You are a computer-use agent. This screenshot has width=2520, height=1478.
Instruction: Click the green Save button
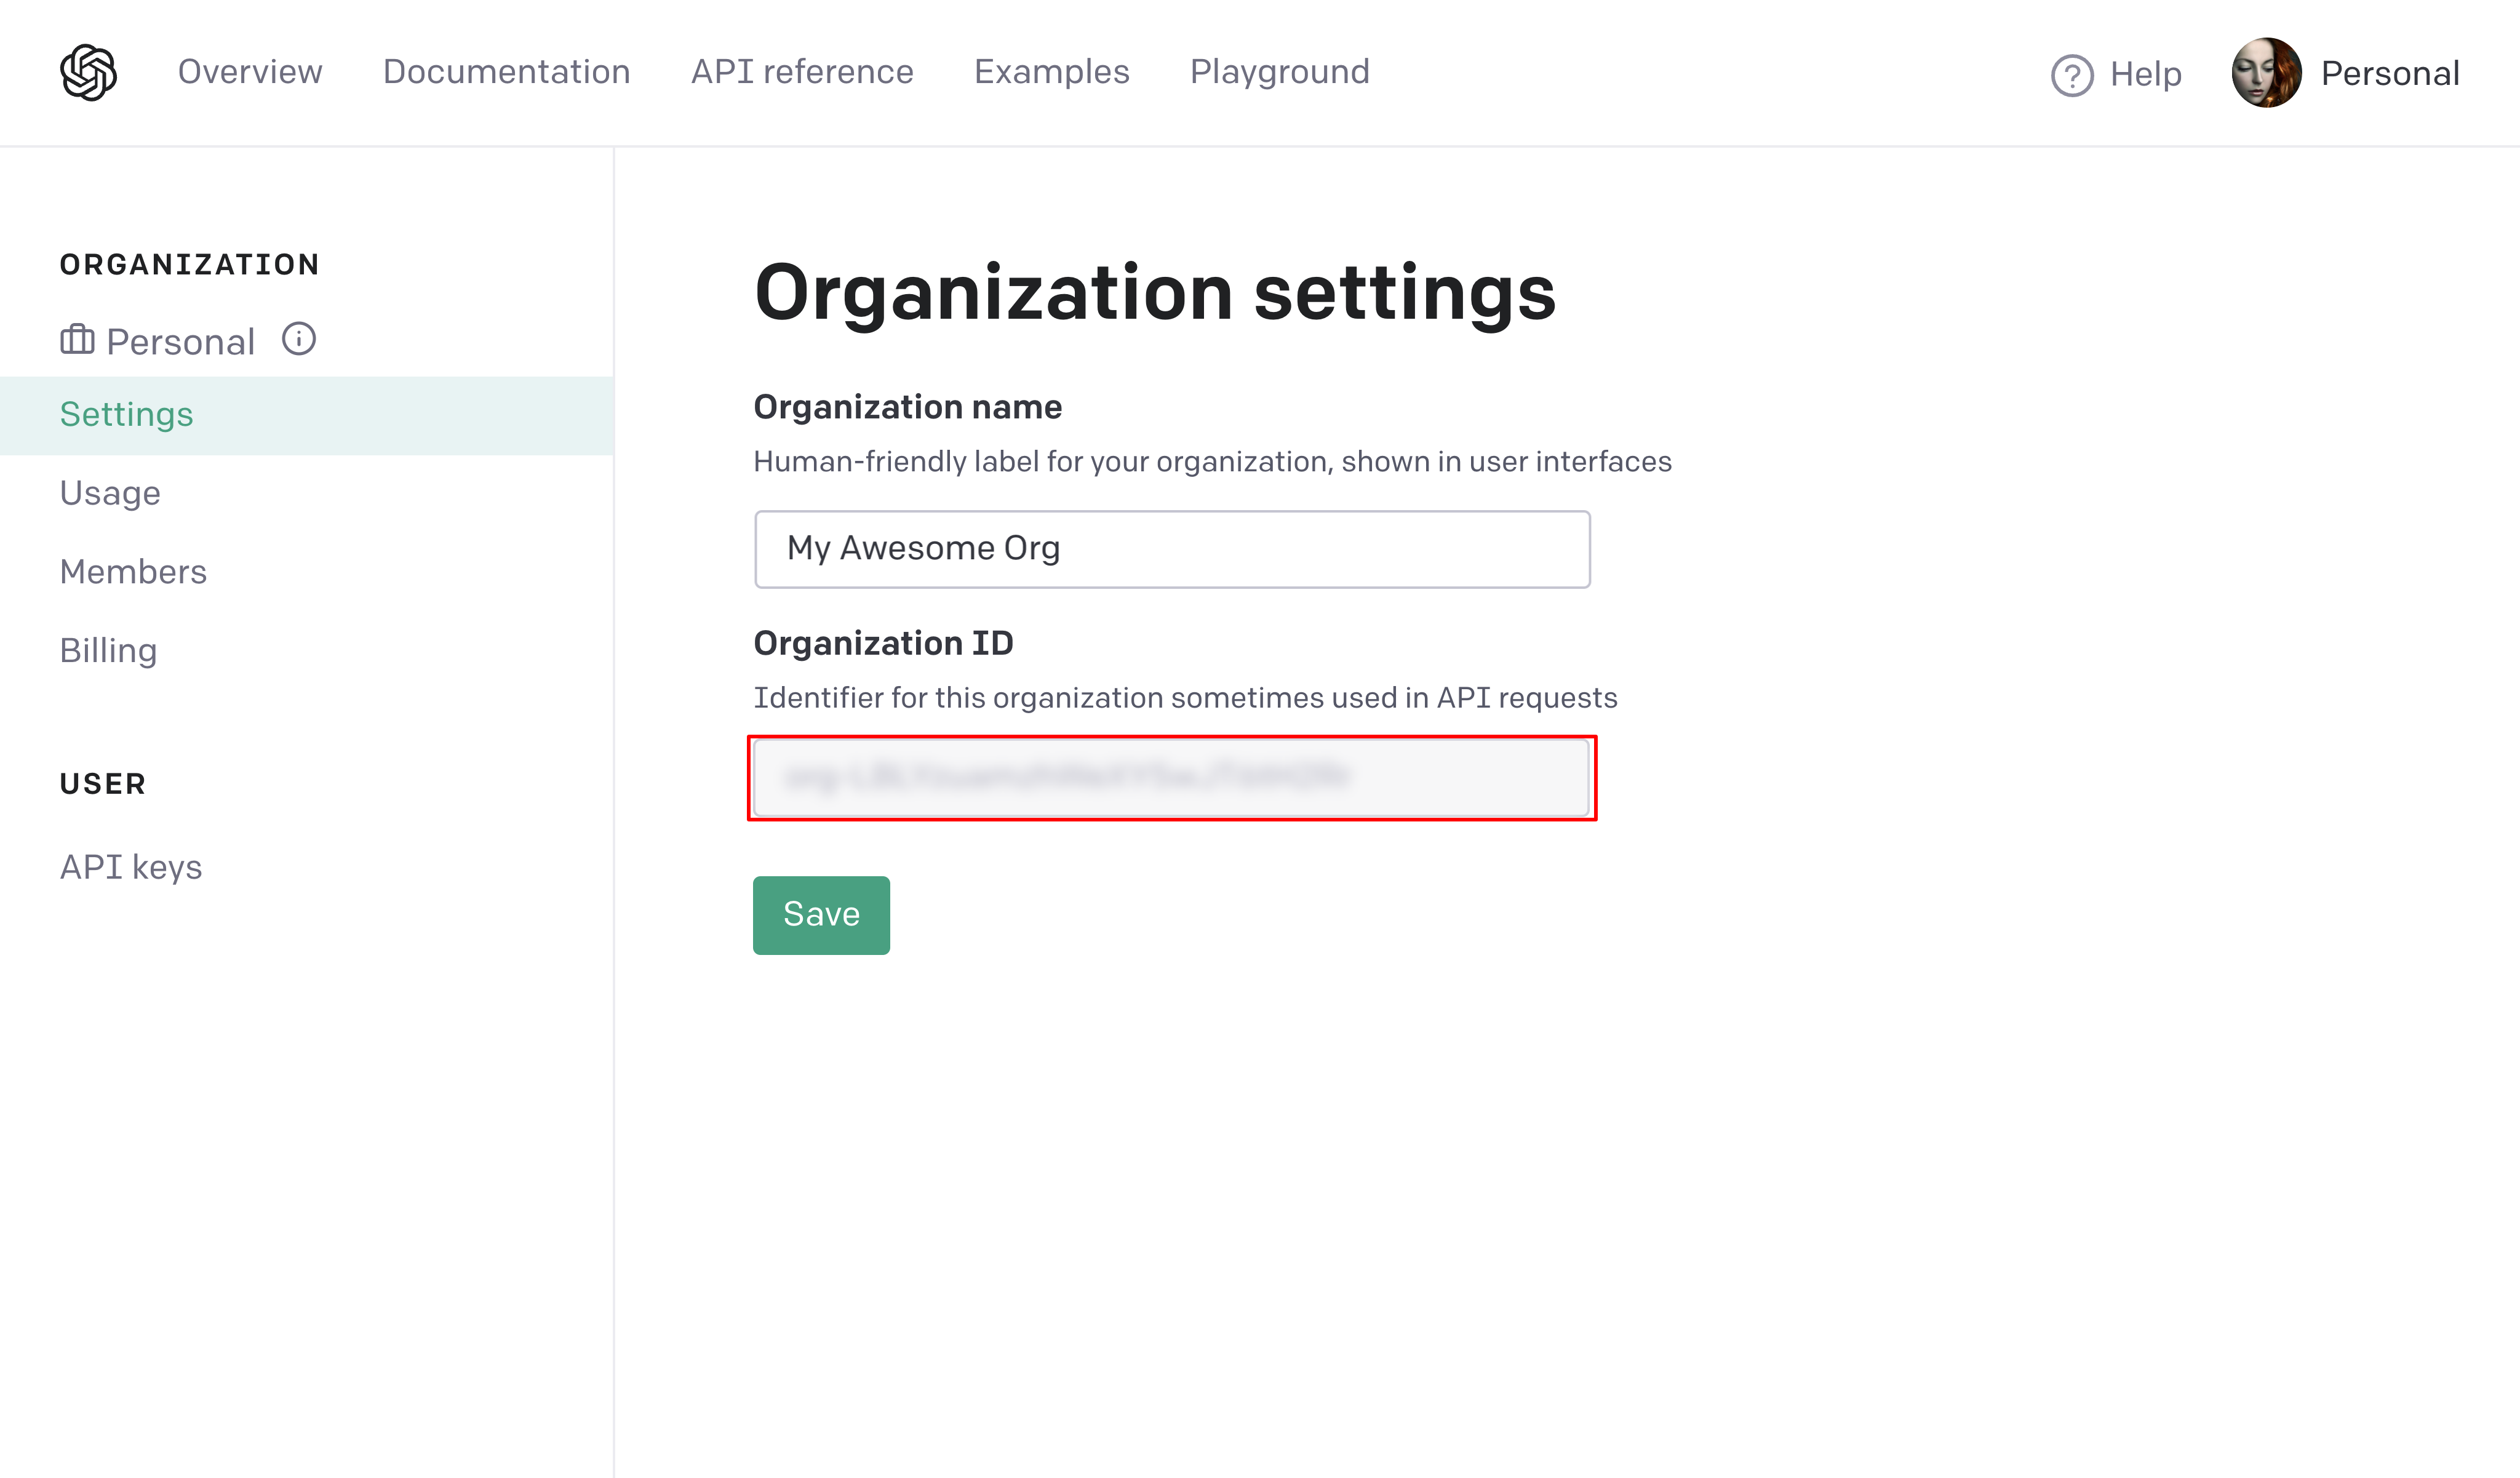tap(821, 915)
